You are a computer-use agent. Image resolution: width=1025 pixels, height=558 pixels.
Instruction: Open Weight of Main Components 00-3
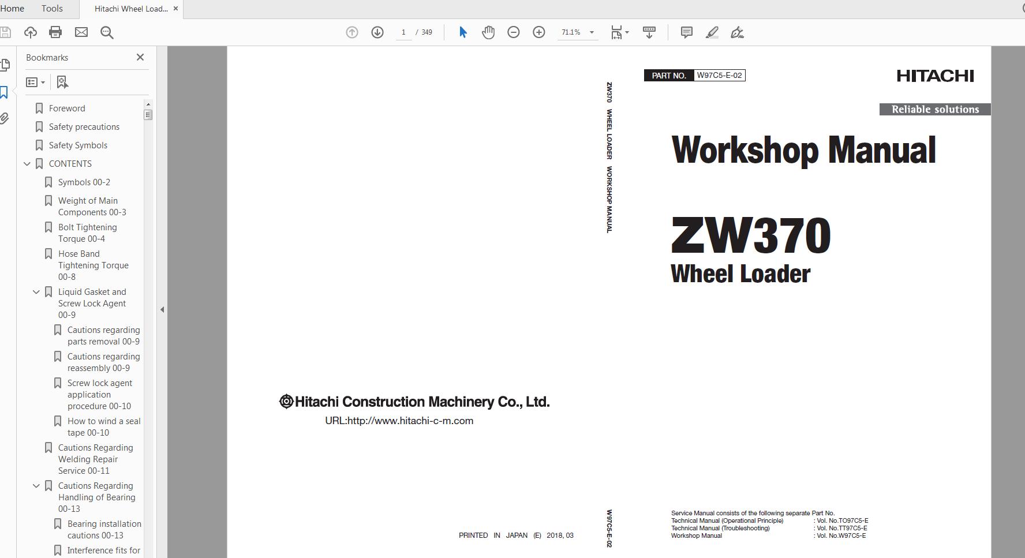[x=92, y=207]
